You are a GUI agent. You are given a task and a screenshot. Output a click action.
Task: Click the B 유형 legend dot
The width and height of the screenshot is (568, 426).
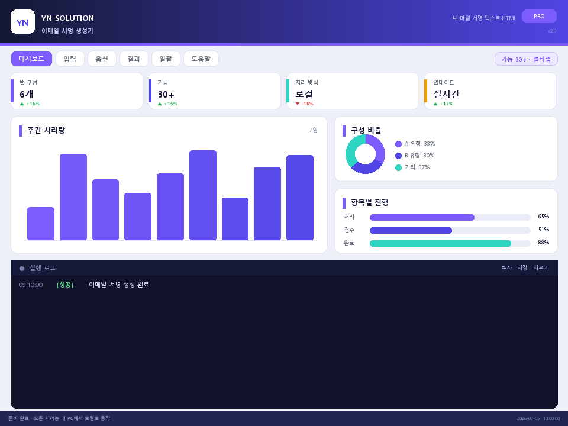[x=398, y=156]
